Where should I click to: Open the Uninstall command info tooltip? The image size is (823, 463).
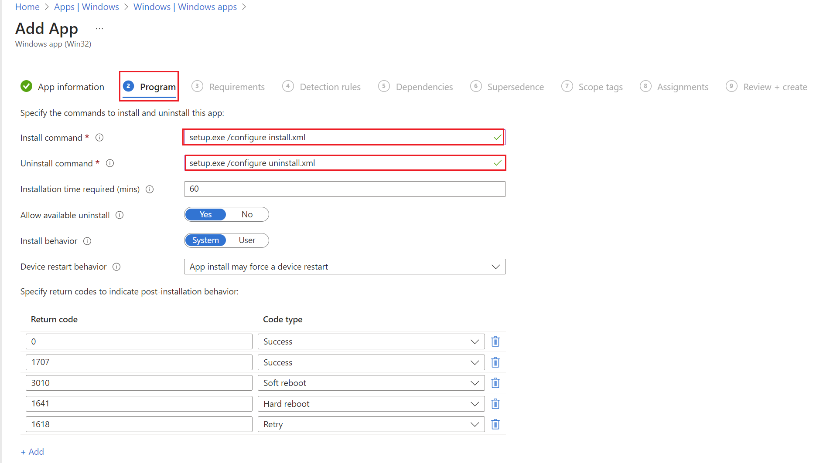point(110,163)
